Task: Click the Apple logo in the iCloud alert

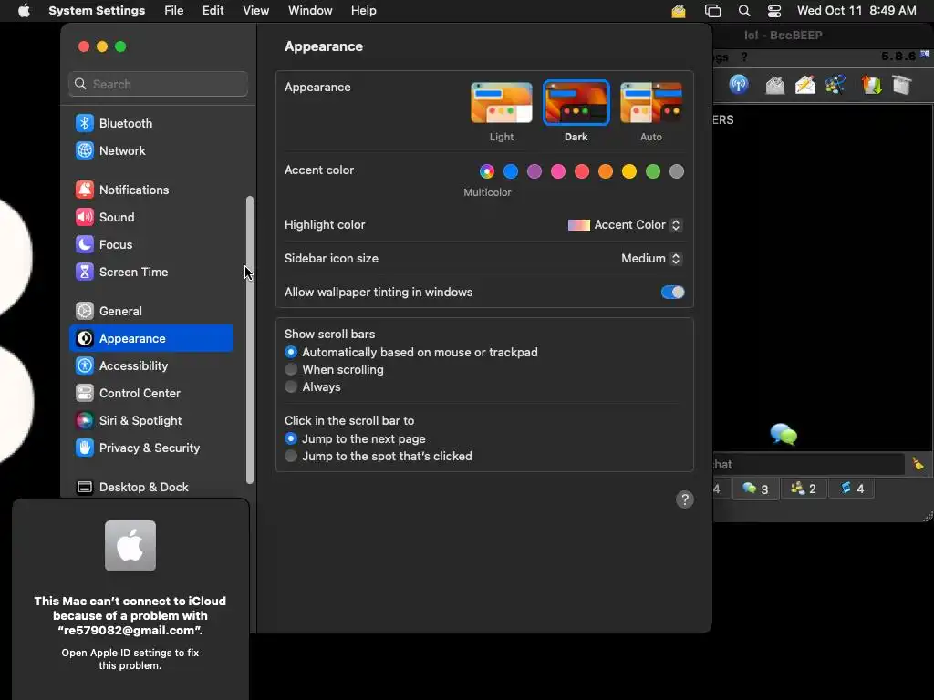Action: pyautogui.click(x=130, y=546)
